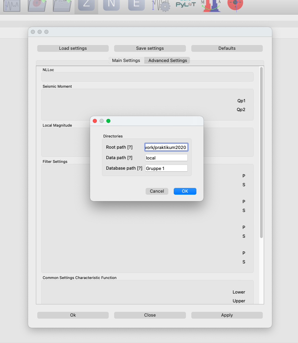This screenshot has width=298, height=343.
Task: Click the red target location icon
Action: click(235, 4)
